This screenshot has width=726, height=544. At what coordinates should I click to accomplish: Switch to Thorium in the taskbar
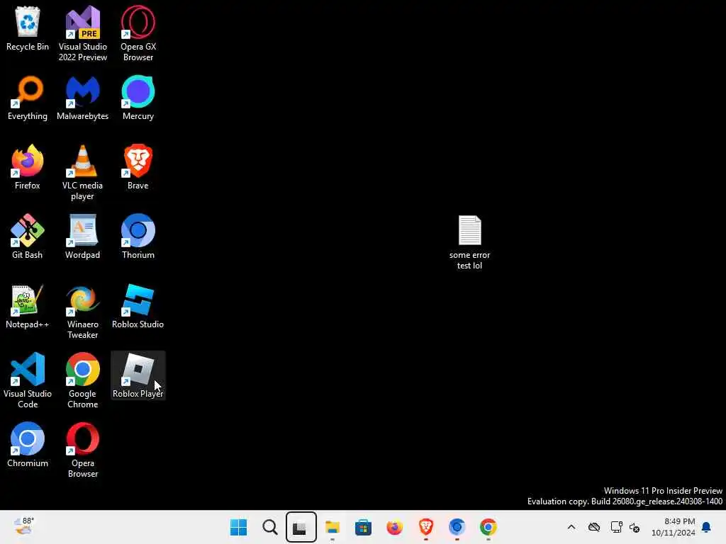[x=457, y=527]
